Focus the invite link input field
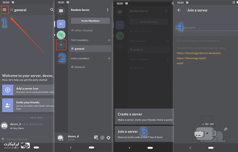This screenshot has height=152, width=238. click(207, 28)
